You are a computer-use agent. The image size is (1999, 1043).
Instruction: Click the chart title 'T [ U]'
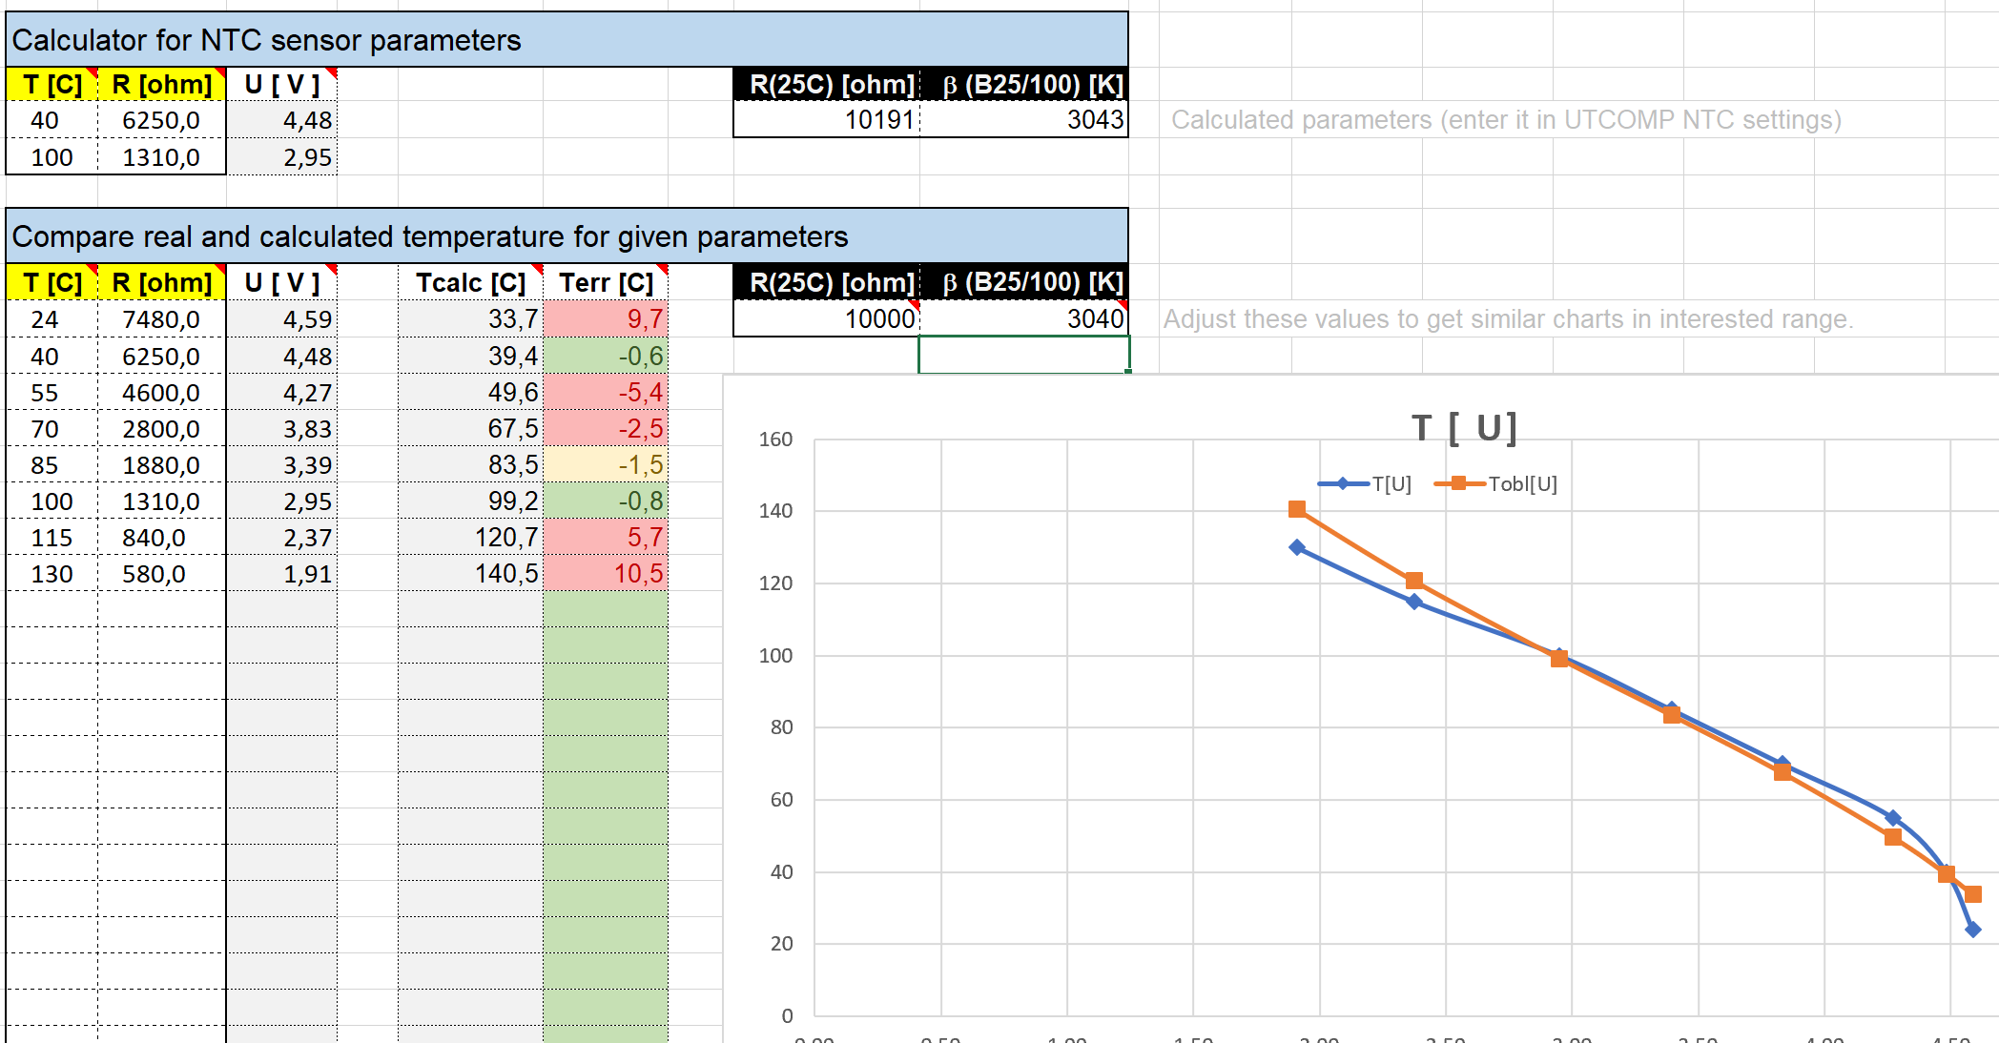coord(1464,428)
